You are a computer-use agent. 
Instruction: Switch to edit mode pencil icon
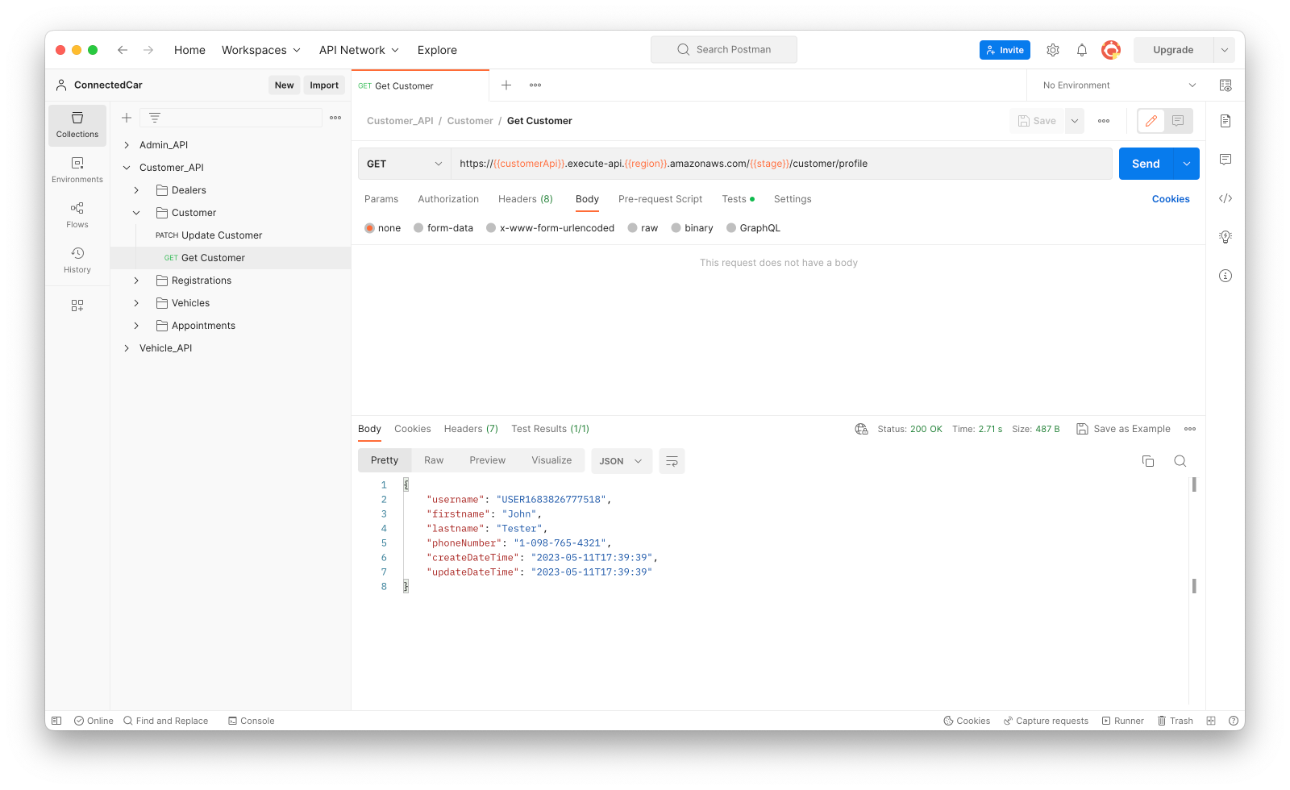(1151, 121)
